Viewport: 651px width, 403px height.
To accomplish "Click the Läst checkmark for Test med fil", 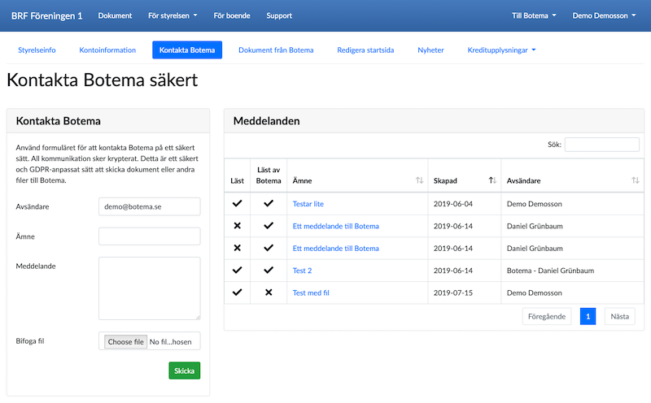I will coord(237,292).
